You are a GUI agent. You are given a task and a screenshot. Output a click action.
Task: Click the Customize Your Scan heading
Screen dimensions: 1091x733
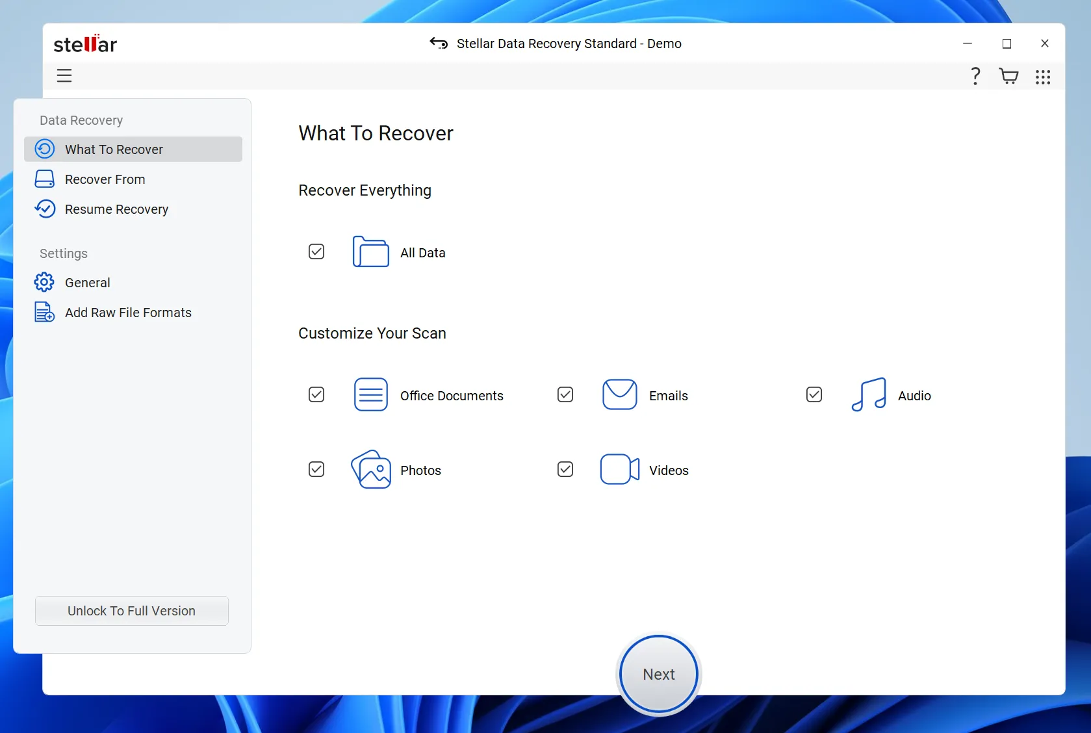coord(372,333)
